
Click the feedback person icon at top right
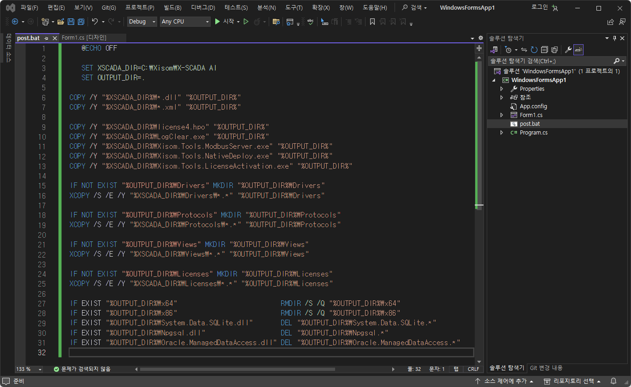pyautogui.click(x=622, y=22)
